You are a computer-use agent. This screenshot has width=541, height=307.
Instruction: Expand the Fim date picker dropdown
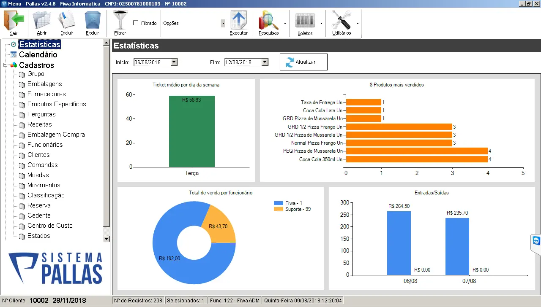pos(265,62)
